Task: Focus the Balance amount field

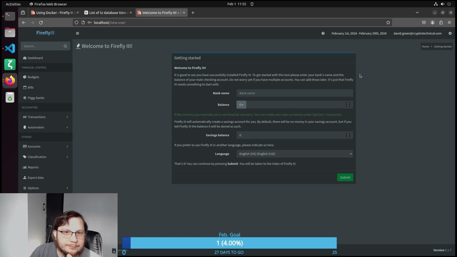Action: [296, 105]
